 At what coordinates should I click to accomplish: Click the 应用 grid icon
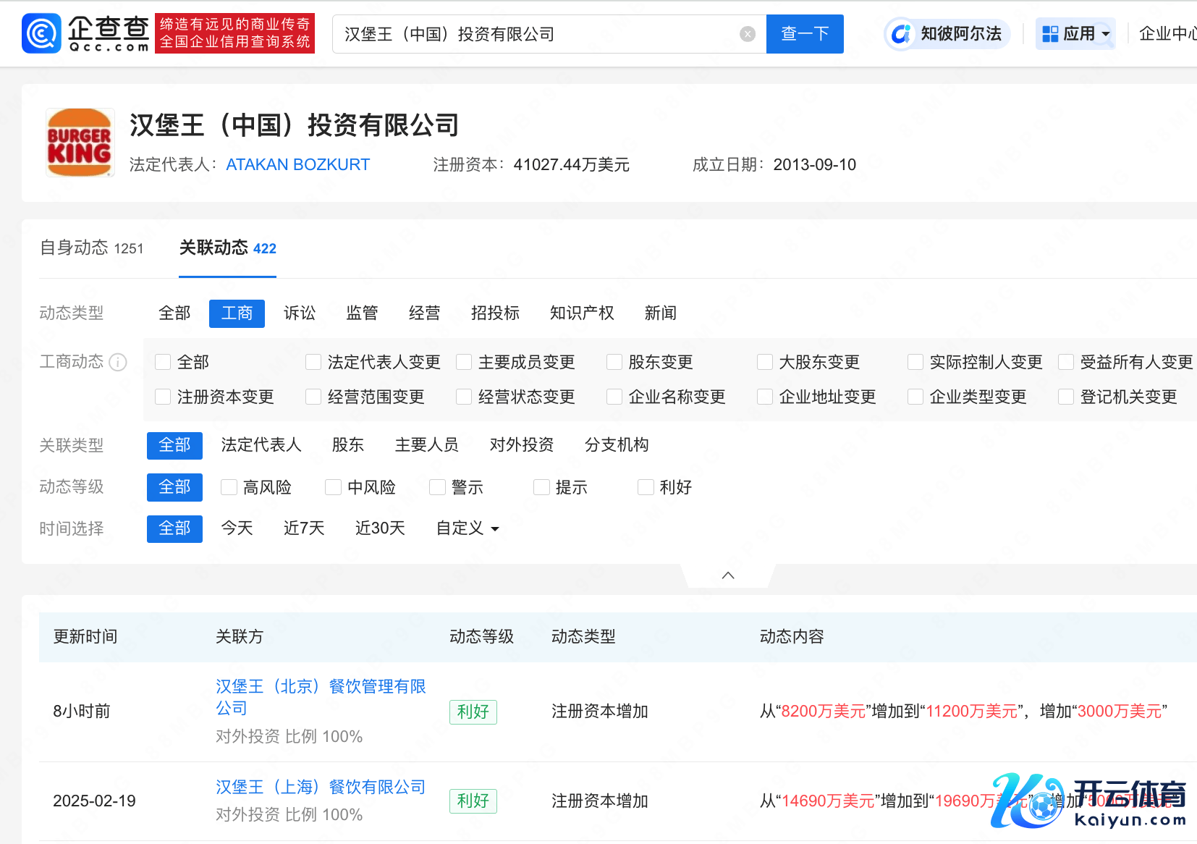pyautogui.click(x=1050, y=34)
